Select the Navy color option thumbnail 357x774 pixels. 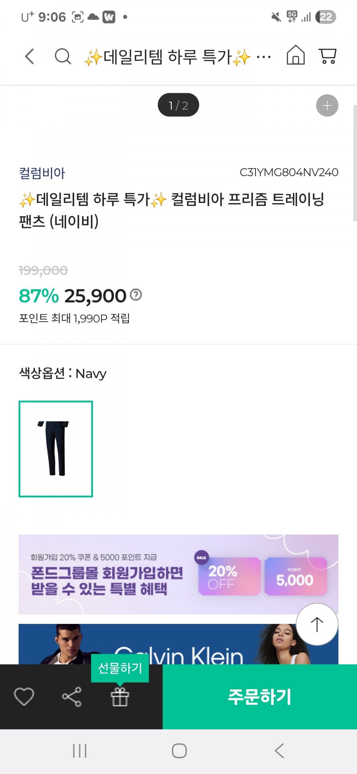(56, 449)
